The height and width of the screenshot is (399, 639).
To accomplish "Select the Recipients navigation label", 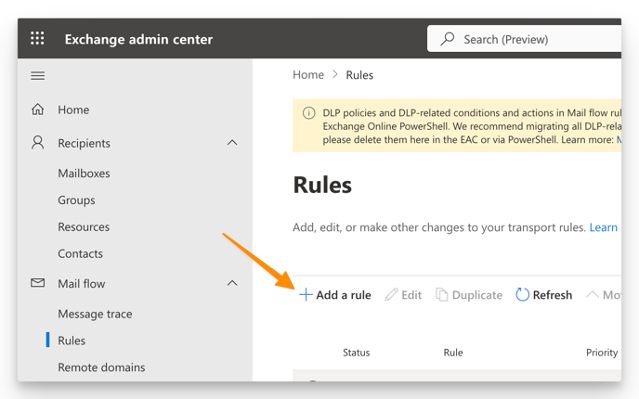I will (84, 143).
